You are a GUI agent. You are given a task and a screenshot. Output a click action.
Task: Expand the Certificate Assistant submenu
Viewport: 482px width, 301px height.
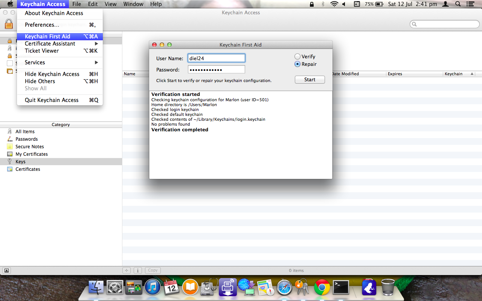click(96, 44)
